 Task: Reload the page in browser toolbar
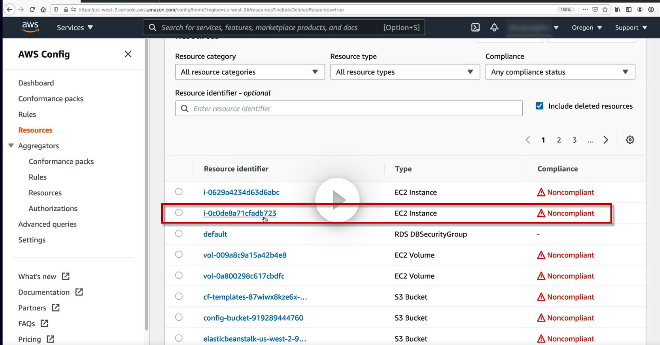pyautogui.click(x=32, y=9)
